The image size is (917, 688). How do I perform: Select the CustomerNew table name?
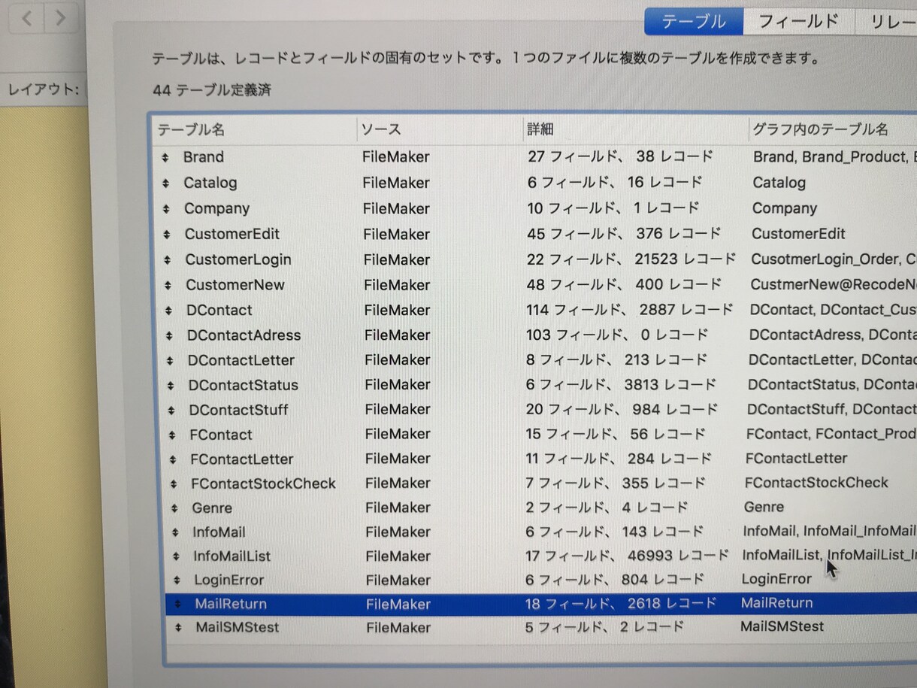tap(235, 285)
